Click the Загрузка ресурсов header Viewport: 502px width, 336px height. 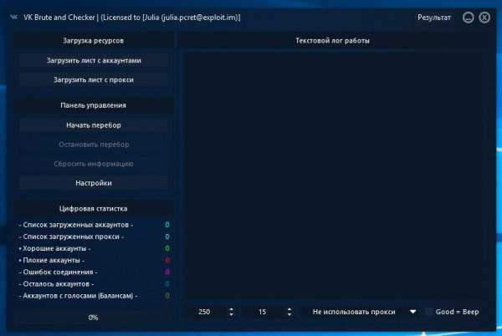[x=93, y=41]
